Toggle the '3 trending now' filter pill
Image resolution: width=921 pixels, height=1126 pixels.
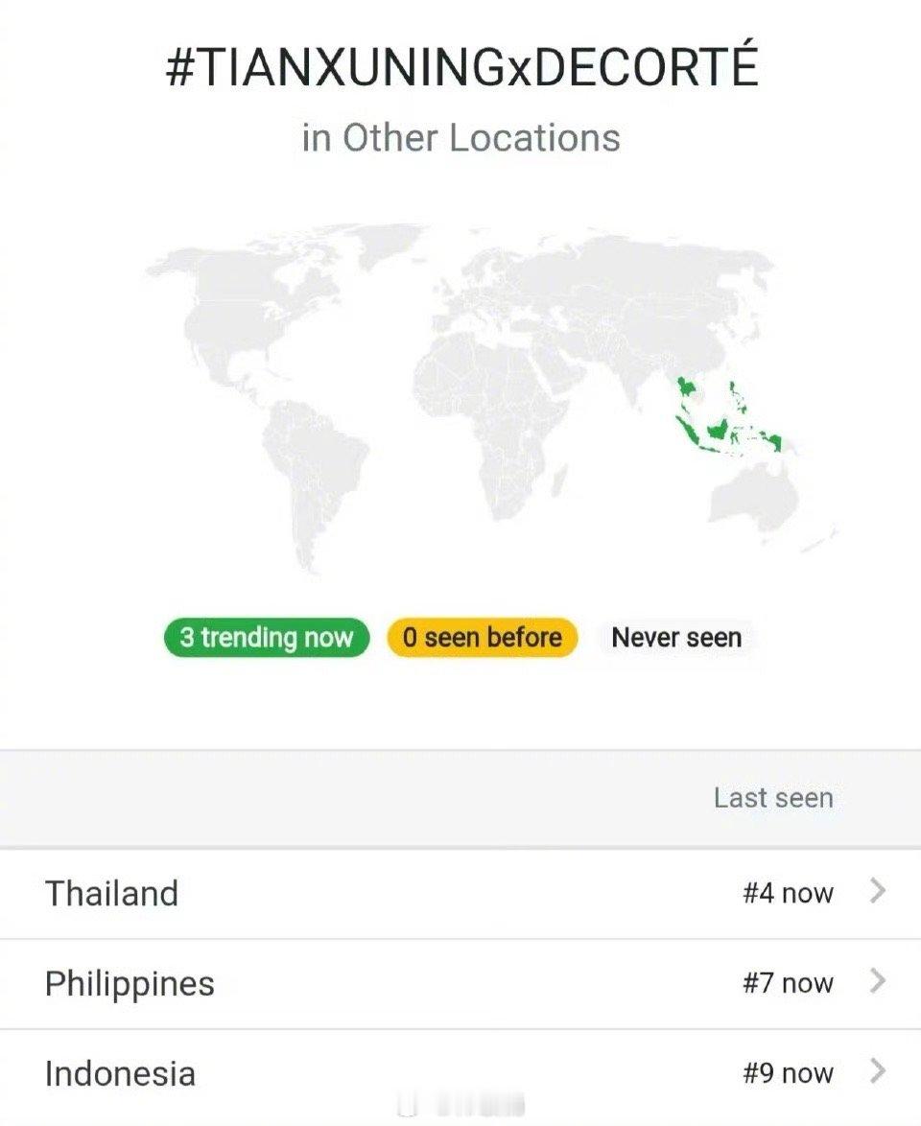click(x=267, y=638)
